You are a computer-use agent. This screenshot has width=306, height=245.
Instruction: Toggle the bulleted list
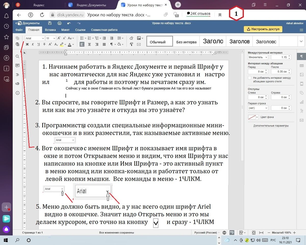[82, 38]
